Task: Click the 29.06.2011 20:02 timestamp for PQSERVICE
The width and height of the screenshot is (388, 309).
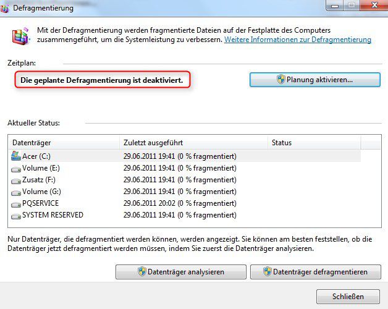Action: 150,203
